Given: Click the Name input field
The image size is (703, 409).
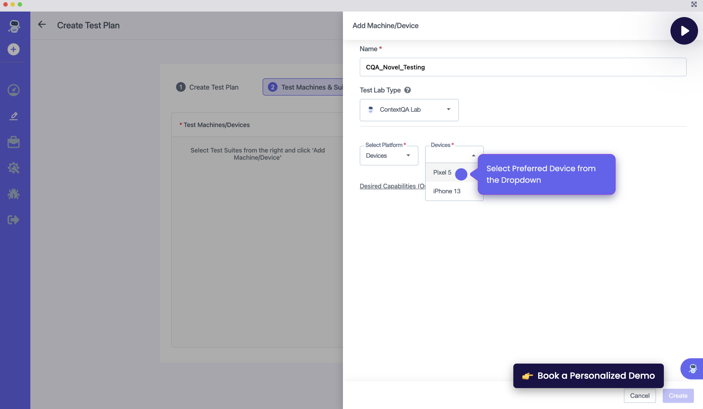Looking at the screenshot, I should (523, 67).
